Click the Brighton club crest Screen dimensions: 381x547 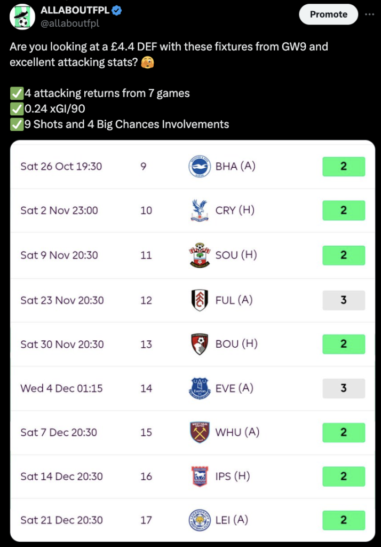[200, 167]
